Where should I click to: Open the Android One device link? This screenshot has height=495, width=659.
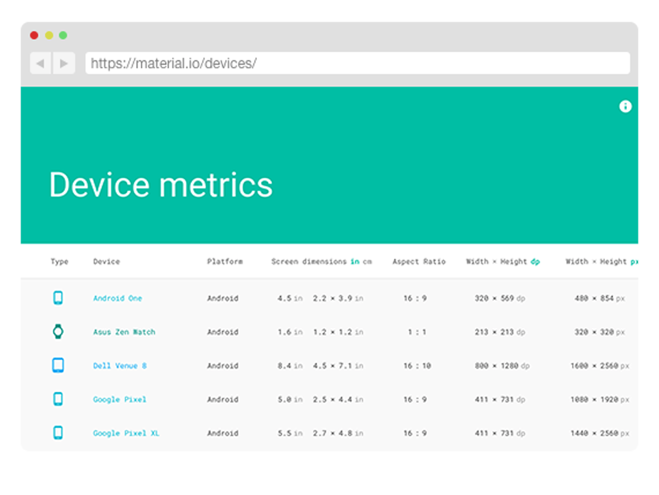point(118,298)
